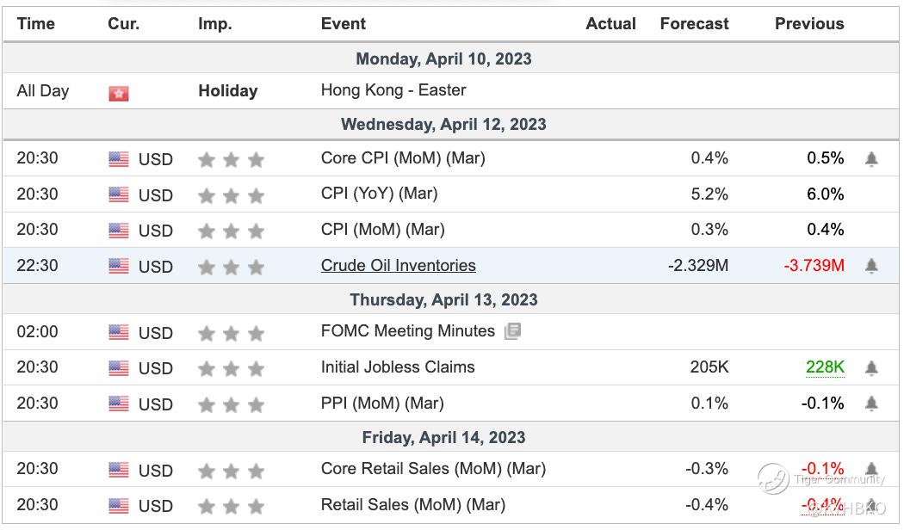The height and width of the screenshot is (530, 904).
Task: Click the importance stars for CPI (YoY)
Action: [231, 195]
